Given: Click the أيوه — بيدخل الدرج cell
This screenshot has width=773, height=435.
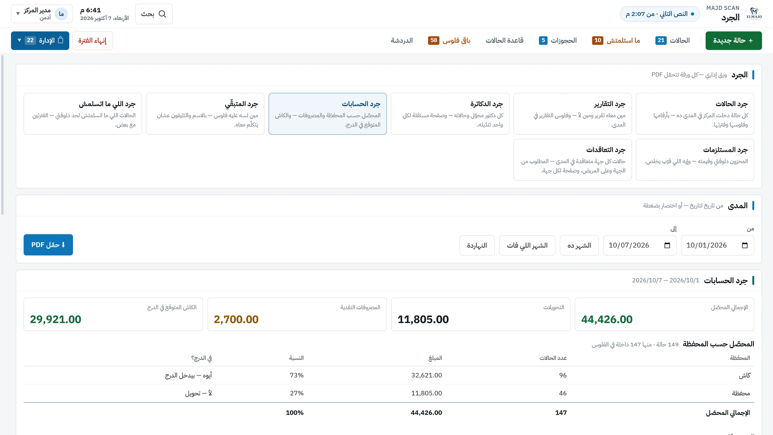Looking at the screenshot, I should pyautogui.click(x=188, y=375).
